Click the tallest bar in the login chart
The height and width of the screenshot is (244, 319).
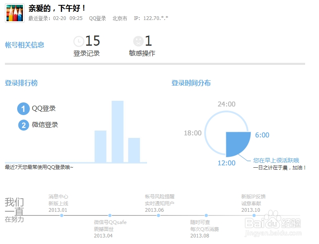click(x=117, y=131)
